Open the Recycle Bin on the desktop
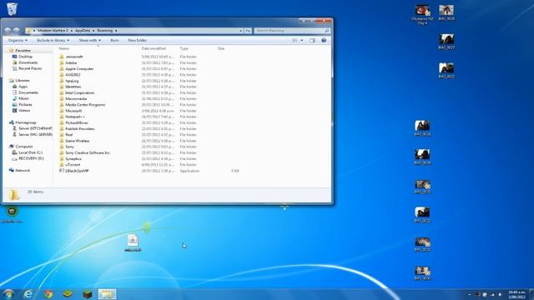The image size is (534, 300). pyautogui.click(x=12, y=9)
